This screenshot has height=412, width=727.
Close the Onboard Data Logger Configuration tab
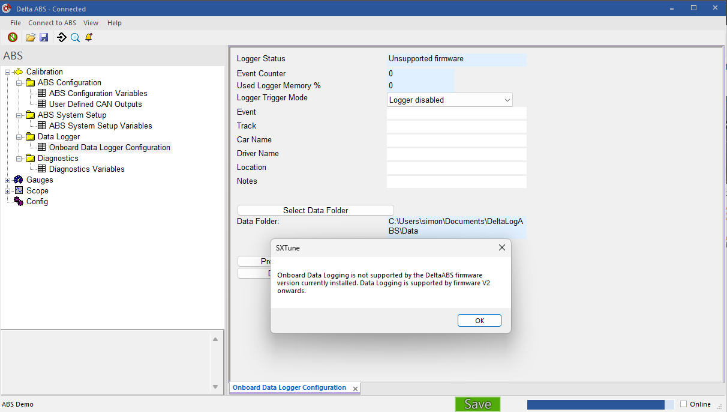coord(355,389)
